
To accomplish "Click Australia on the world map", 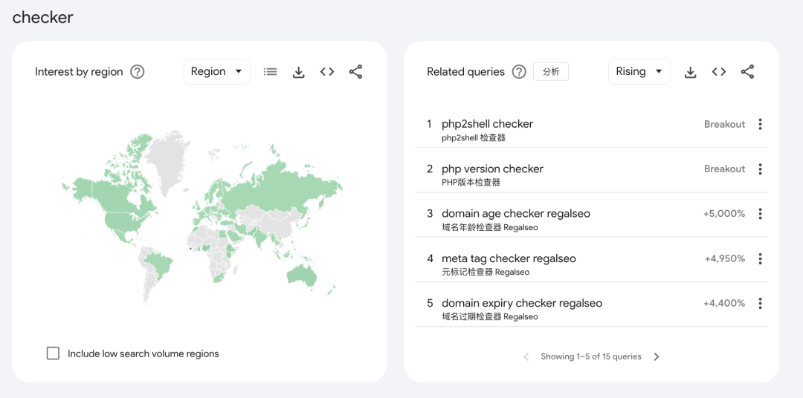I will coord(301,275).
